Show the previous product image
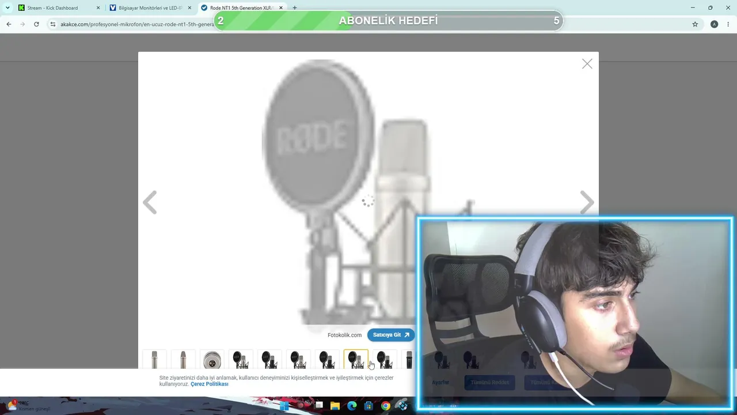Viewport: 737px width, 415px height. (150, 202)
